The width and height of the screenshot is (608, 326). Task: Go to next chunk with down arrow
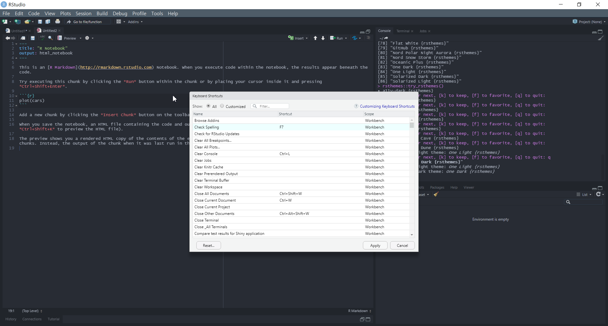click(x=323, y=38)
